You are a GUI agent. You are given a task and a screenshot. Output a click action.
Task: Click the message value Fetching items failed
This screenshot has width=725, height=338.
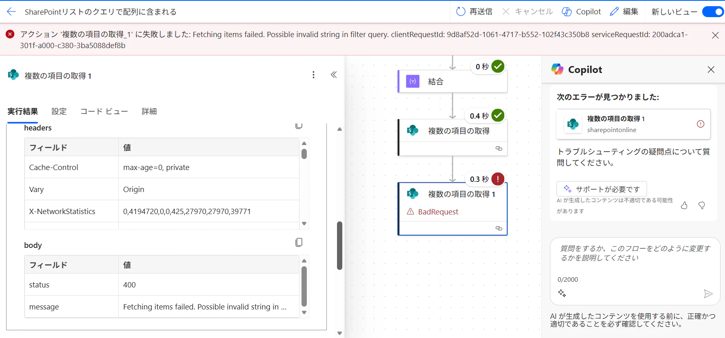(205, 307)
